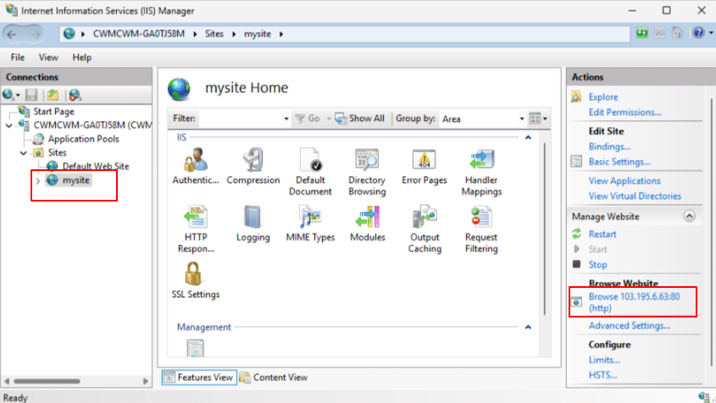Open the SSL Settings feature
Viewport: 716px width, 403px height.
click(x=196, y=280)
